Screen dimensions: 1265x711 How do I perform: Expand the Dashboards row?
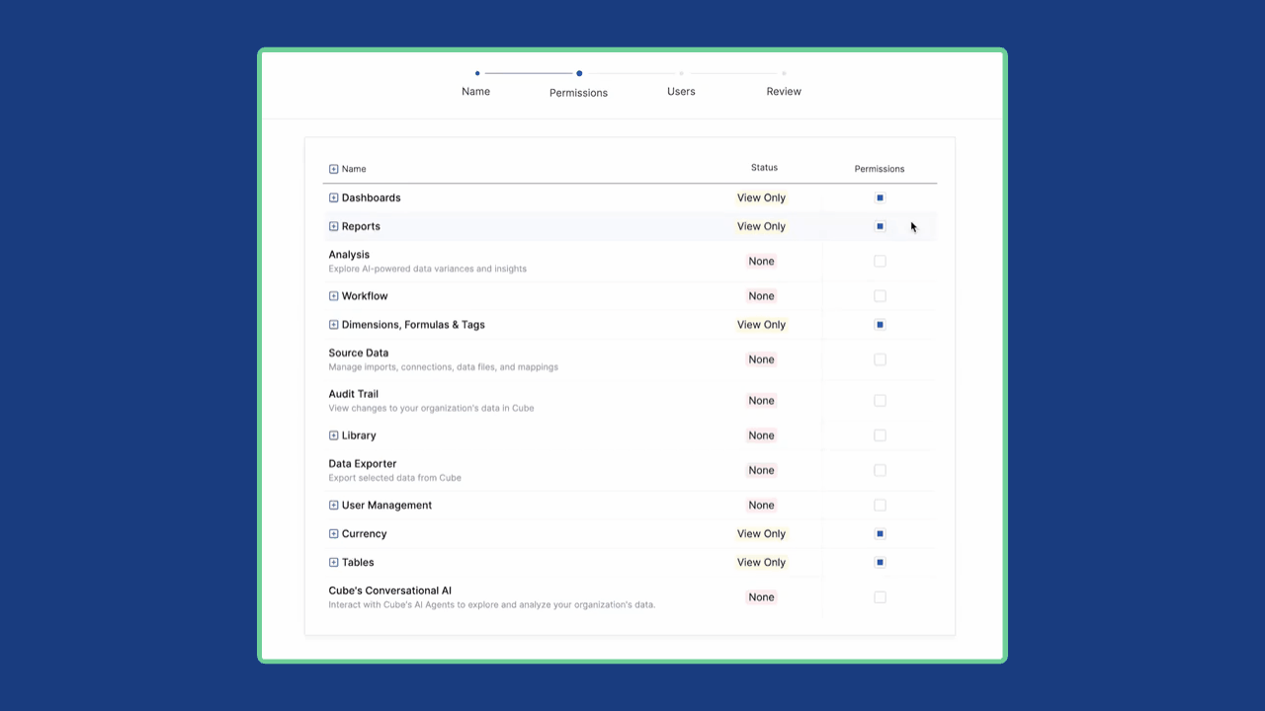click(333, 197)
